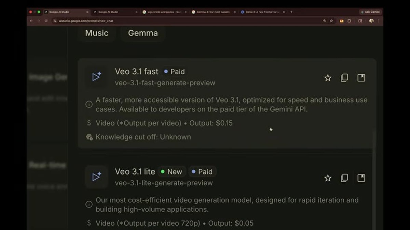Image resolution: width=410 pixels, height=230 pixels.
Task: Click the Veo 3.1 fast model title
Action: coord(137,72)
